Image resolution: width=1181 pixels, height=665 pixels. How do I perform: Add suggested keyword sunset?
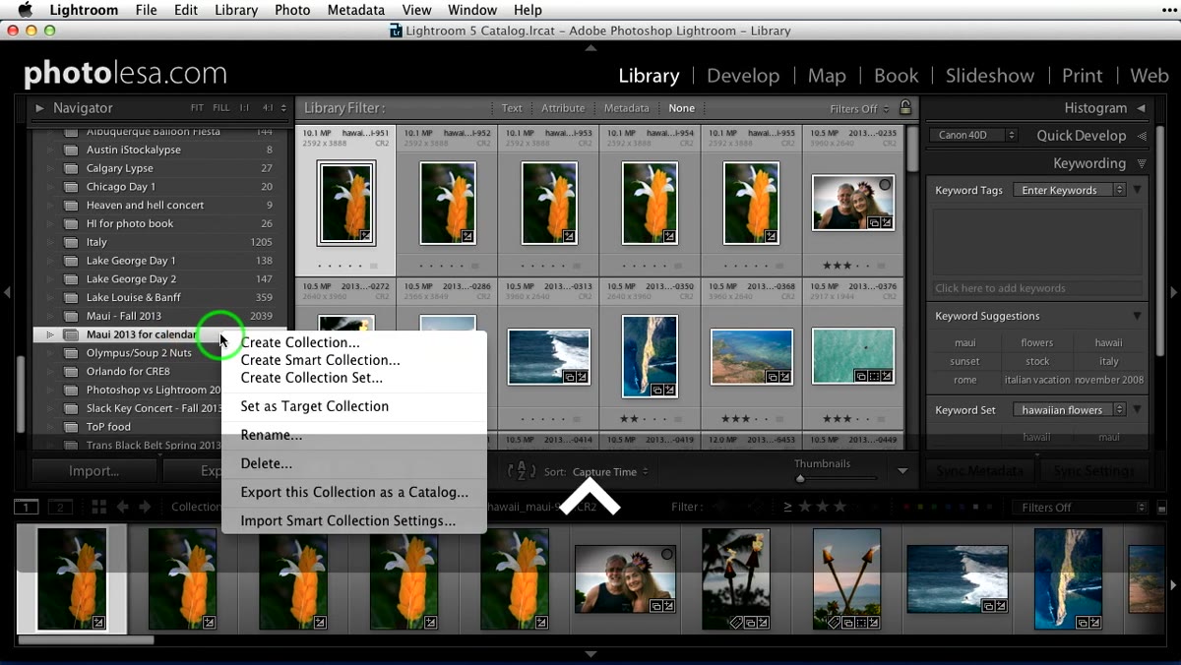click(965, 361)
